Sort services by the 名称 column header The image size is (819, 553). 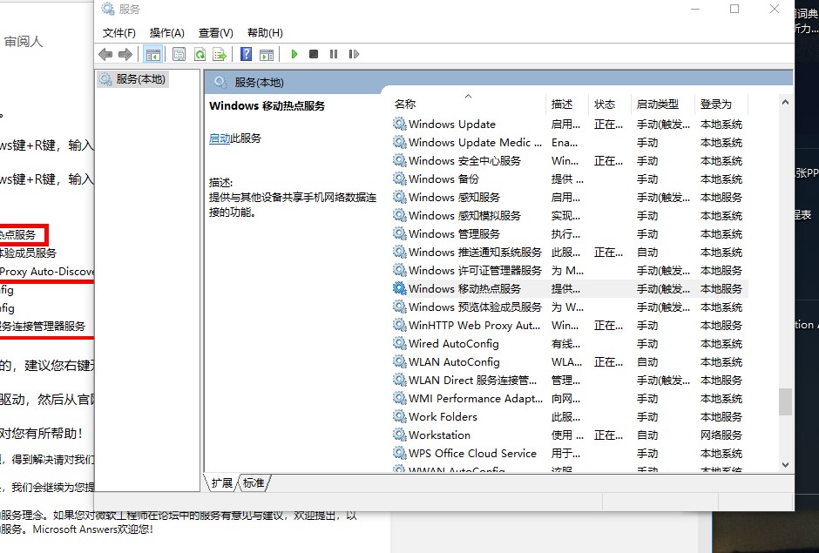pos(469,104)
